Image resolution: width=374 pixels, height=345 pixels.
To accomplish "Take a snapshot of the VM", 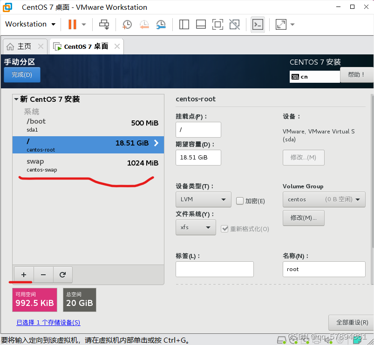I will point(127,24).
